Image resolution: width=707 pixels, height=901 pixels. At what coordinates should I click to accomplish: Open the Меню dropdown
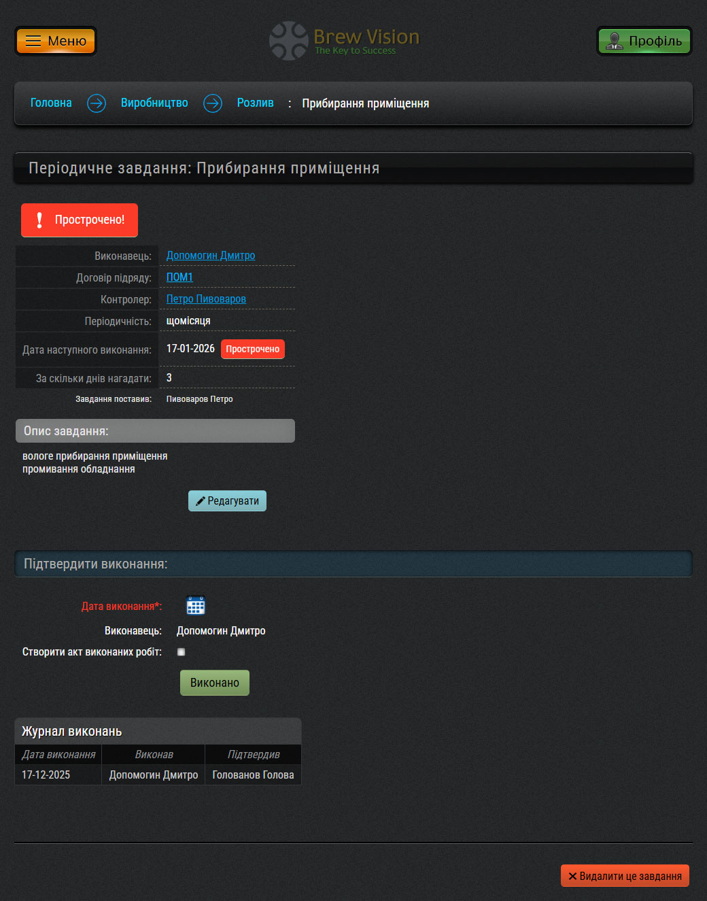(56, 41)
